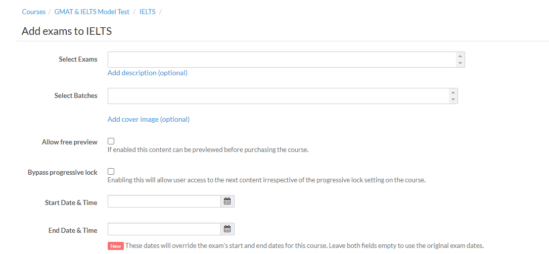The image size is (549, 254).
Task: Click the Bypass progressive lock label
Action: [x=63, y=172]
